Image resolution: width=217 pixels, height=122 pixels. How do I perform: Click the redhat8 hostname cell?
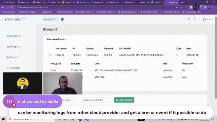(x=60, y=55)
